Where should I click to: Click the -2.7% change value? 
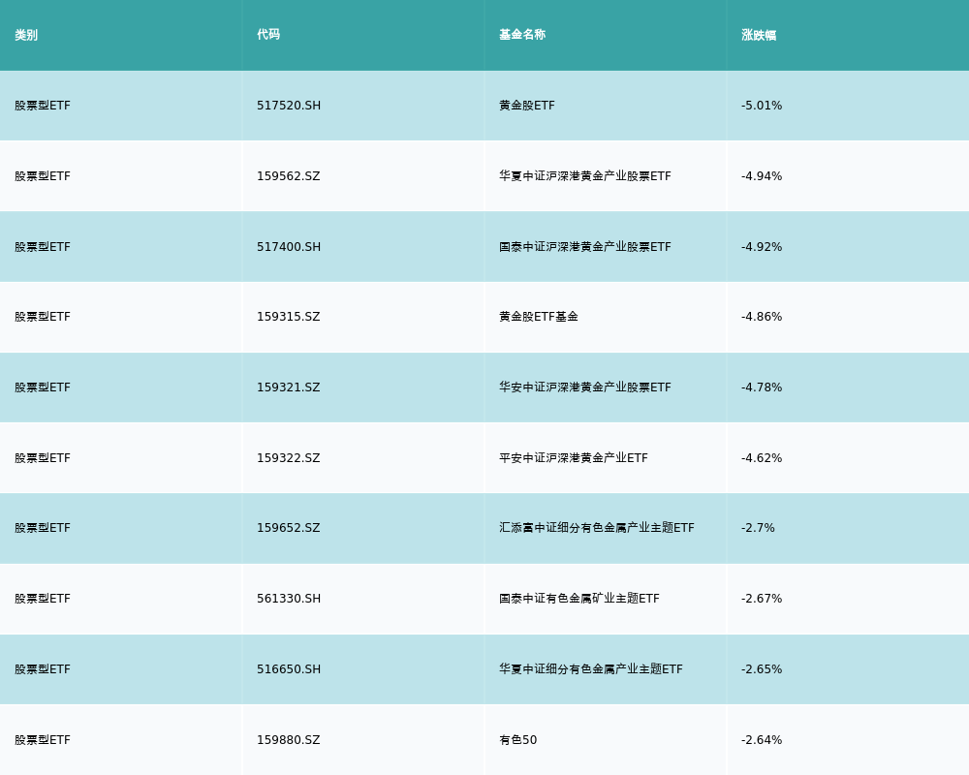[759, 528]
